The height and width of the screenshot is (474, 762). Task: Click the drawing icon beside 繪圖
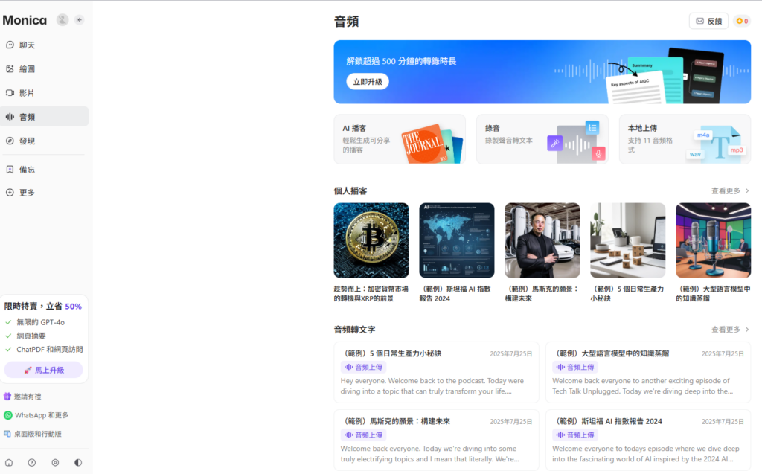point(10,69)
